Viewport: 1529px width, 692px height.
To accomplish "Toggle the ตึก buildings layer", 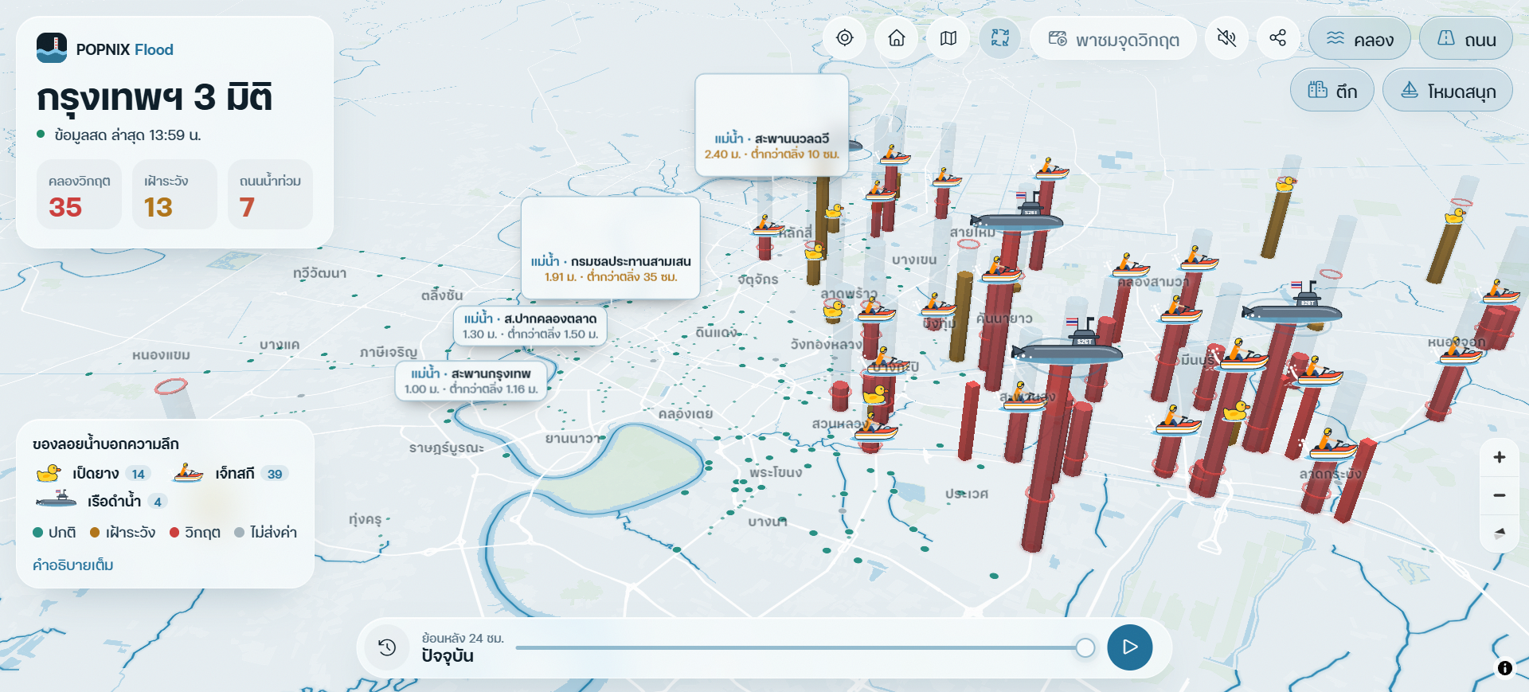I will (x=1332, y=91).
